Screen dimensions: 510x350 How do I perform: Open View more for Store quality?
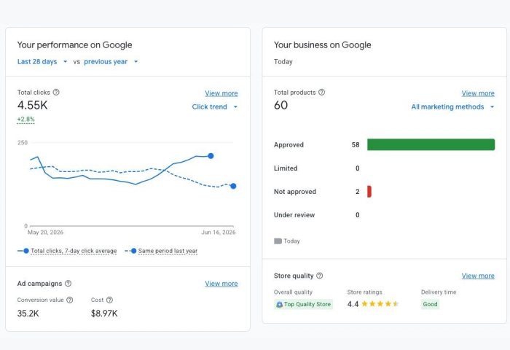(478, 276)
